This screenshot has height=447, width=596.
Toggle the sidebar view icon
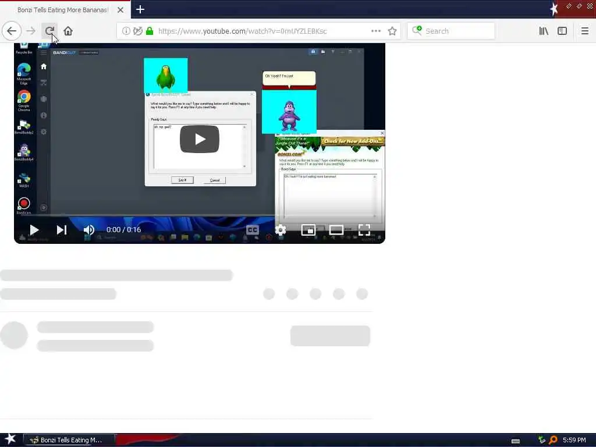pos(562,31)
